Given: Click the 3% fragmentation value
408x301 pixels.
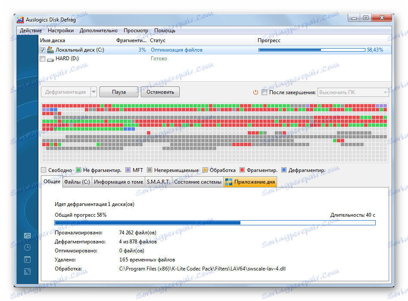Looking at the screenshot, I should tap(142, 50).
